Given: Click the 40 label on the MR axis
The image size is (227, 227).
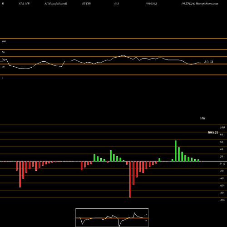Looking at the screenshot, I should coord(221,149).
